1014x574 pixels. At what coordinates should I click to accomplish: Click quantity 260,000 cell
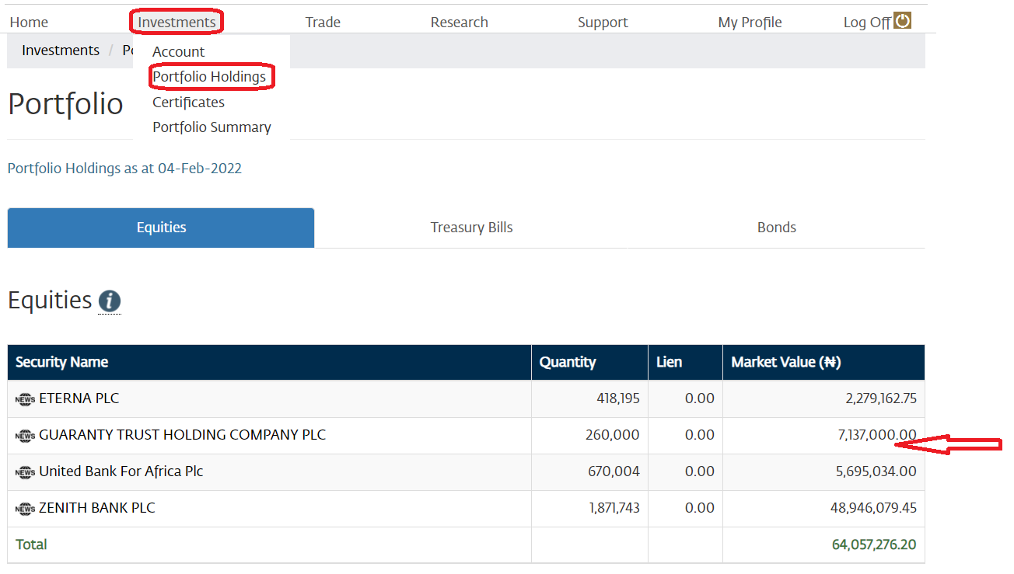pyautogui.click(x=612, y=435)
